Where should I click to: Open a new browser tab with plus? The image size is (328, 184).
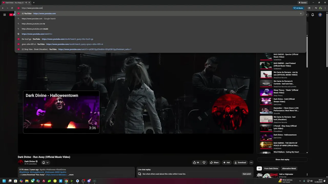coord(34,3)
